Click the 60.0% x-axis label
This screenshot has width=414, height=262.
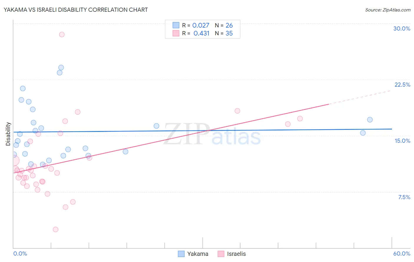point(402,253)
